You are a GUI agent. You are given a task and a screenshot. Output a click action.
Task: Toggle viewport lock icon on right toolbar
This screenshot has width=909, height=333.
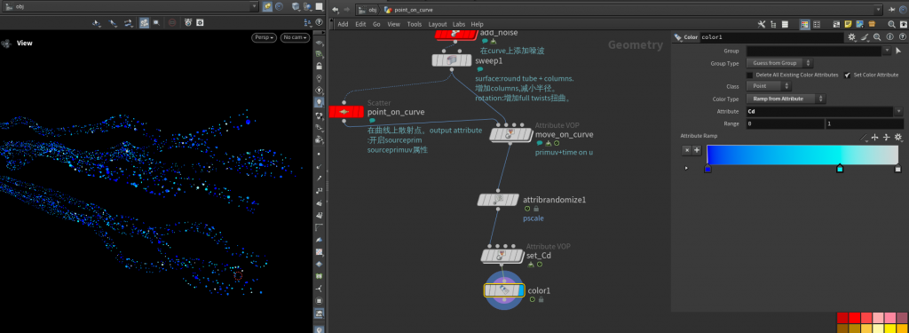tap(319, 66)
